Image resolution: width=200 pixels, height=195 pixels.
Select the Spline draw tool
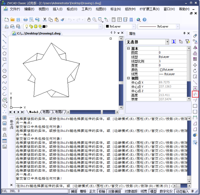[x=4, y=82]
